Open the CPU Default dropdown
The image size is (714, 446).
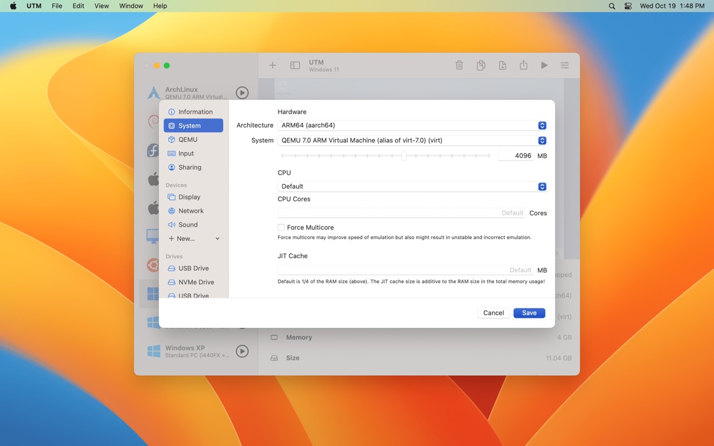412,186
